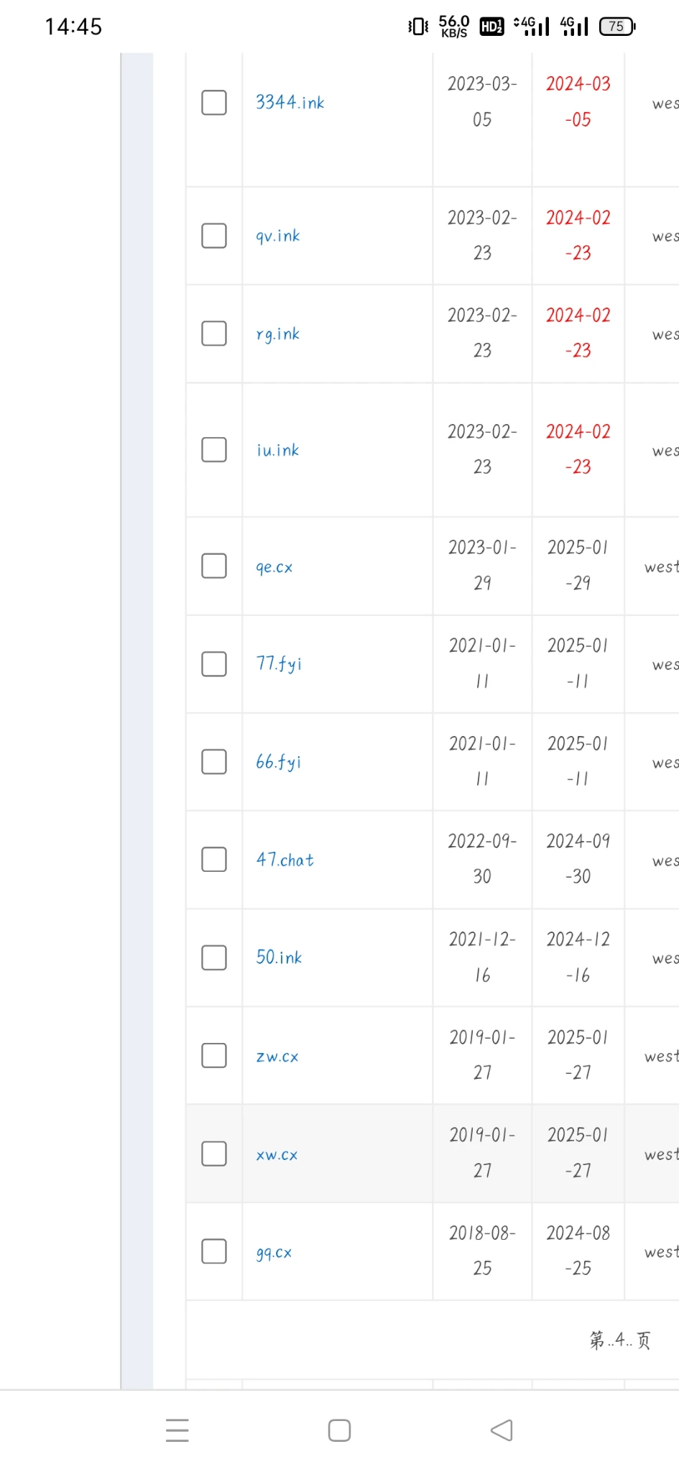
Task: Check the box for 3344.ink
Action: tap(214, 103)
